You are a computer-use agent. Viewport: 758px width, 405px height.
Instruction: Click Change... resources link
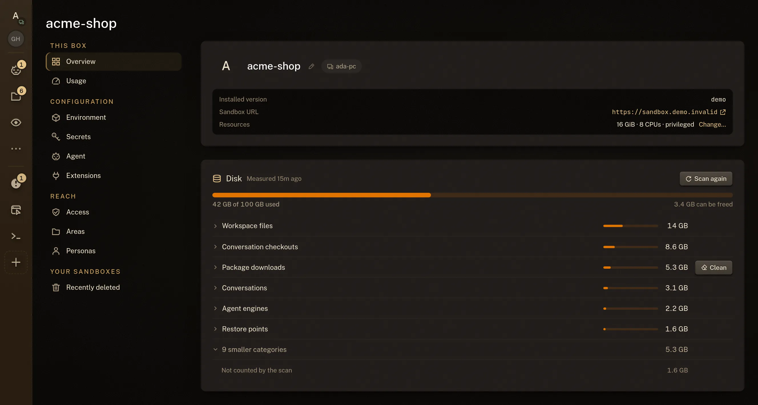(x=712, y=124)
